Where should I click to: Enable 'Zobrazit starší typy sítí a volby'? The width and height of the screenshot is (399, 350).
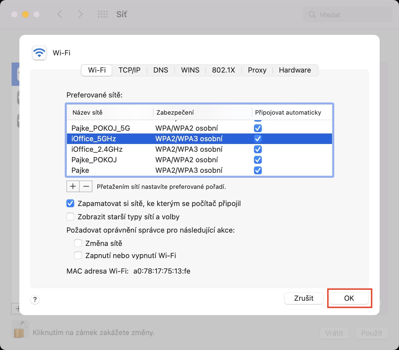coord(70,217)
